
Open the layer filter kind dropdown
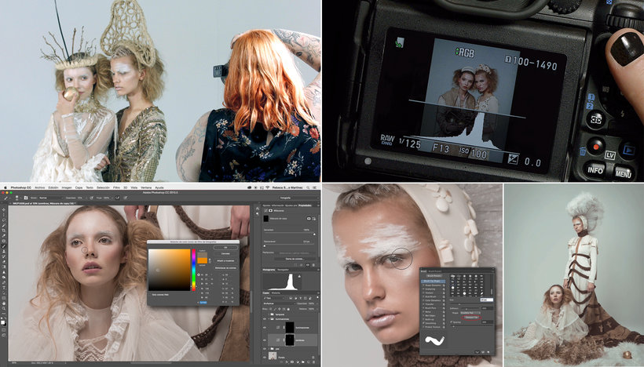point(274,298)
